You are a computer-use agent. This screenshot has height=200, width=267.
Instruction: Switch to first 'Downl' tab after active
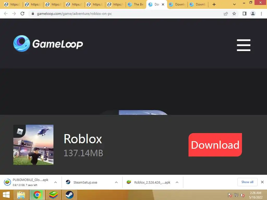[177, 4]
